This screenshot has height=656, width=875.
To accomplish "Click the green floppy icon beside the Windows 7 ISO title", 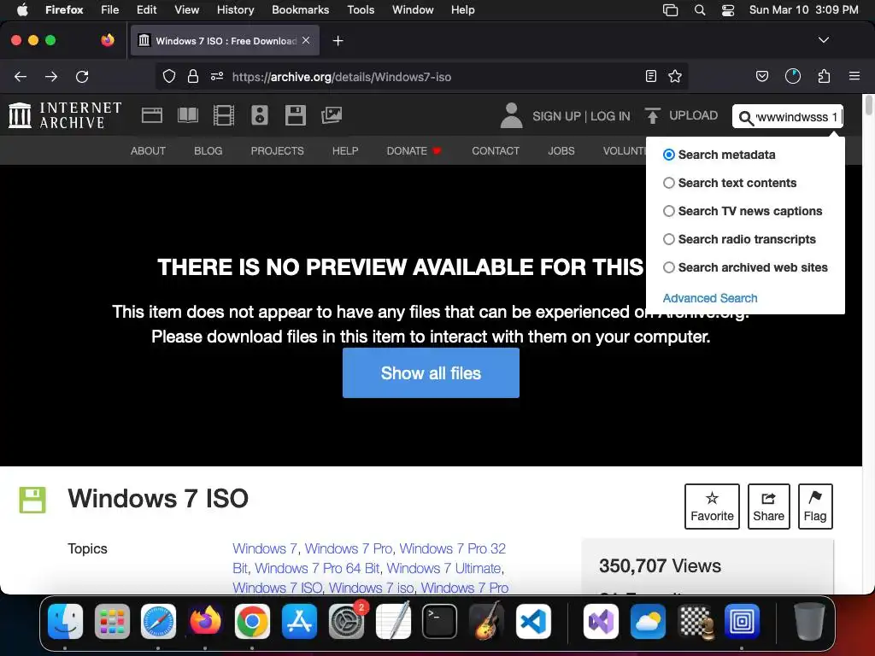I will (x=32, y=500).
